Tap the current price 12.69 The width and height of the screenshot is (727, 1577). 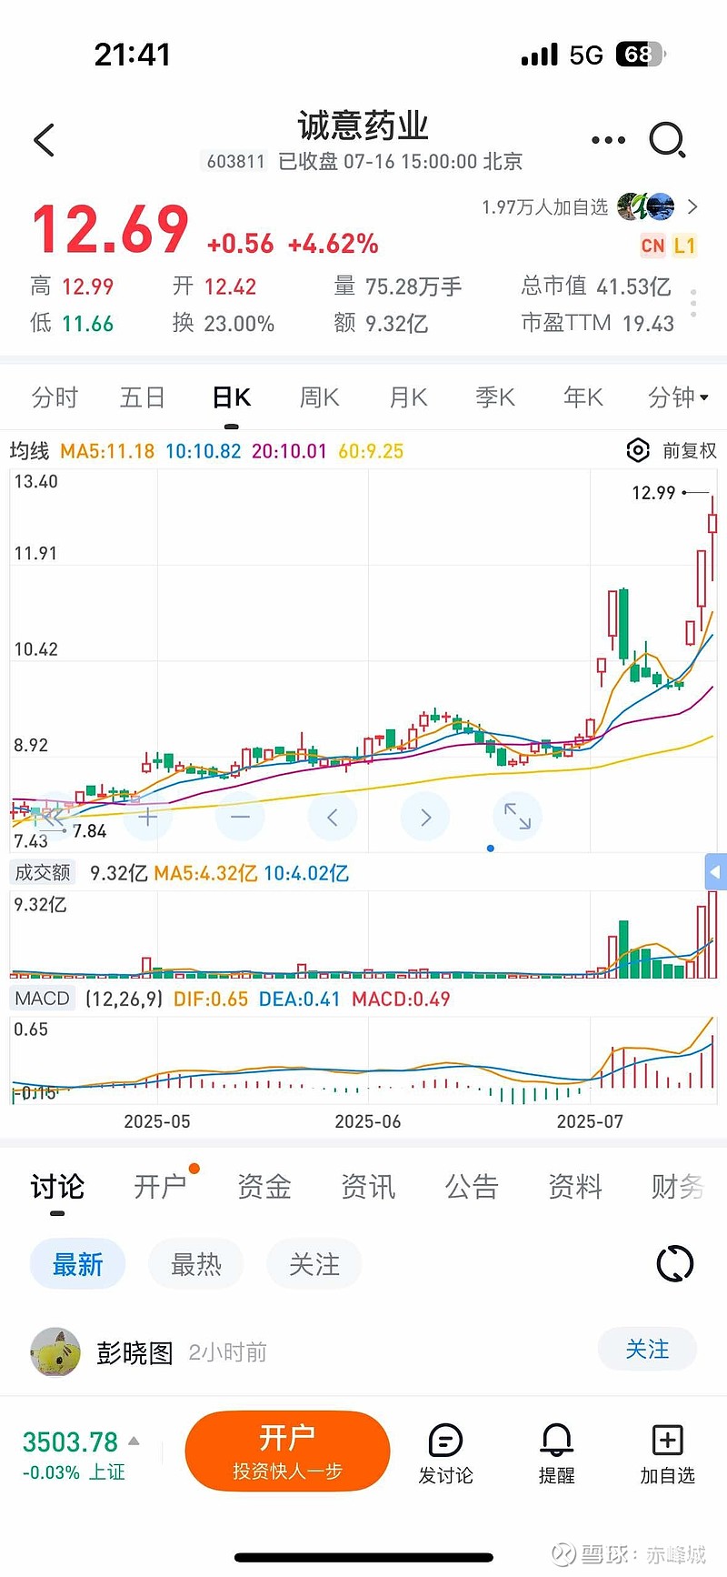click(x=110, y=229)
